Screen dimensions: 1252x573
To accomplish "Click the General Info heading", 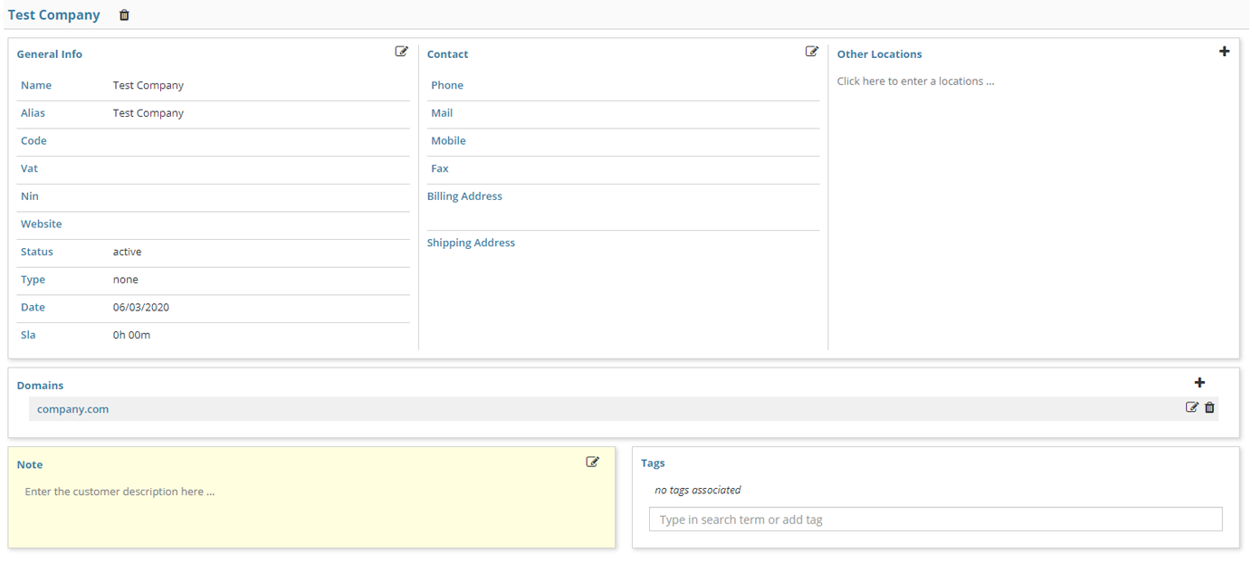I will pyautogui.click(x=50, y=54).
